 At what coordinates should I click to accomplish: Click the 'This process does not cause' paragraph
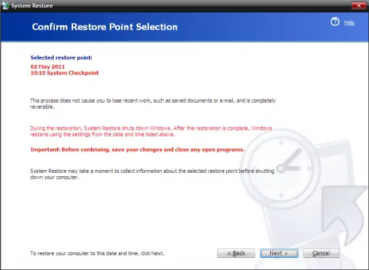pos(153,104)
